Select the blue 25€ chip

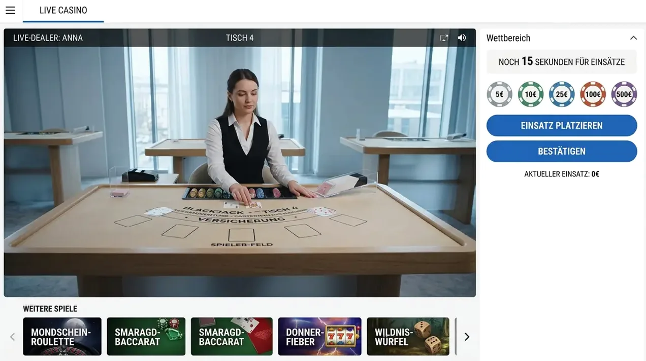[562, 94]
